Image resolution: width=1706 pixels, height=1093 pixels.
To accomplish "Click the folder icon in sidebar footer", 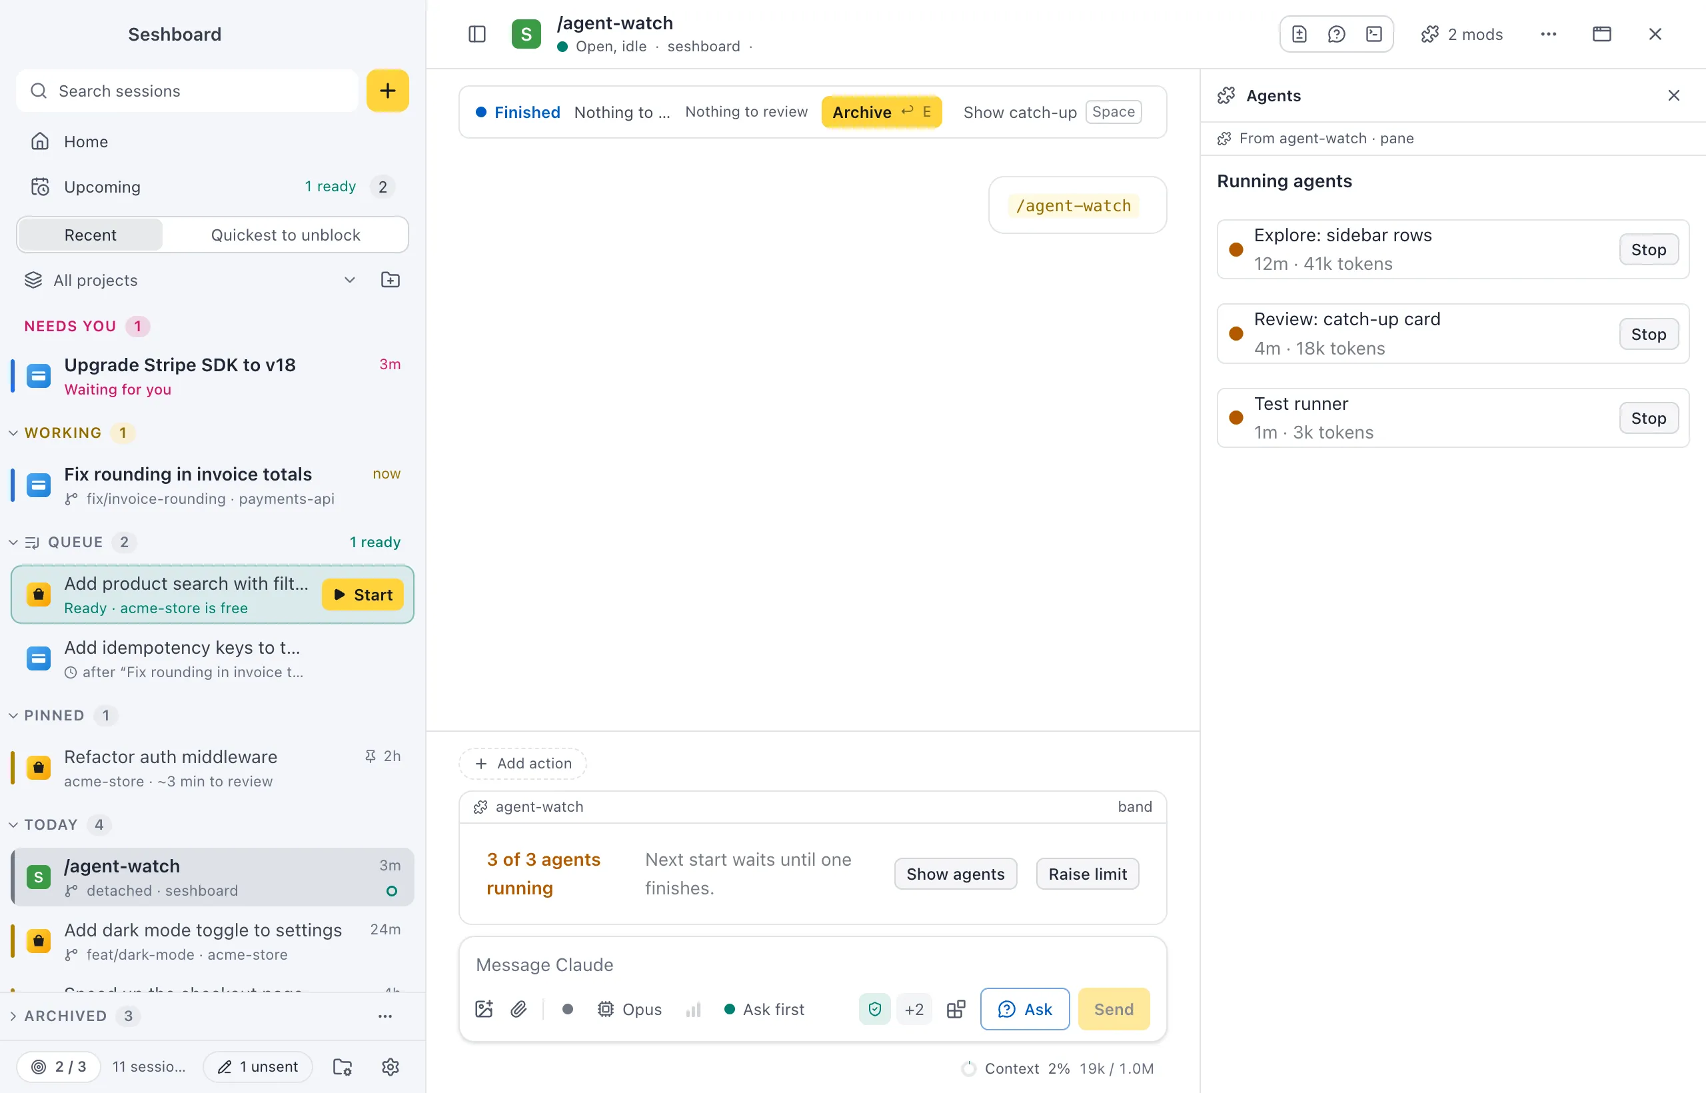I will [343, 1066].
